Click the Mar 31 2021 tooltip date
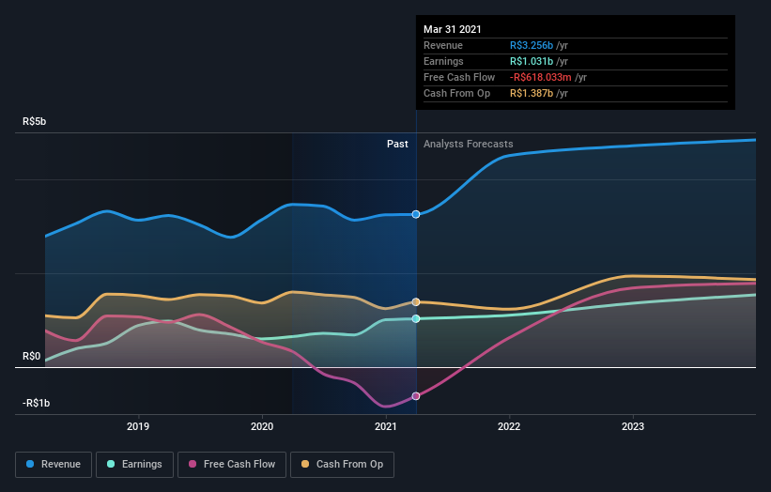Screen dimensions: 771x492 coord(453,29)
